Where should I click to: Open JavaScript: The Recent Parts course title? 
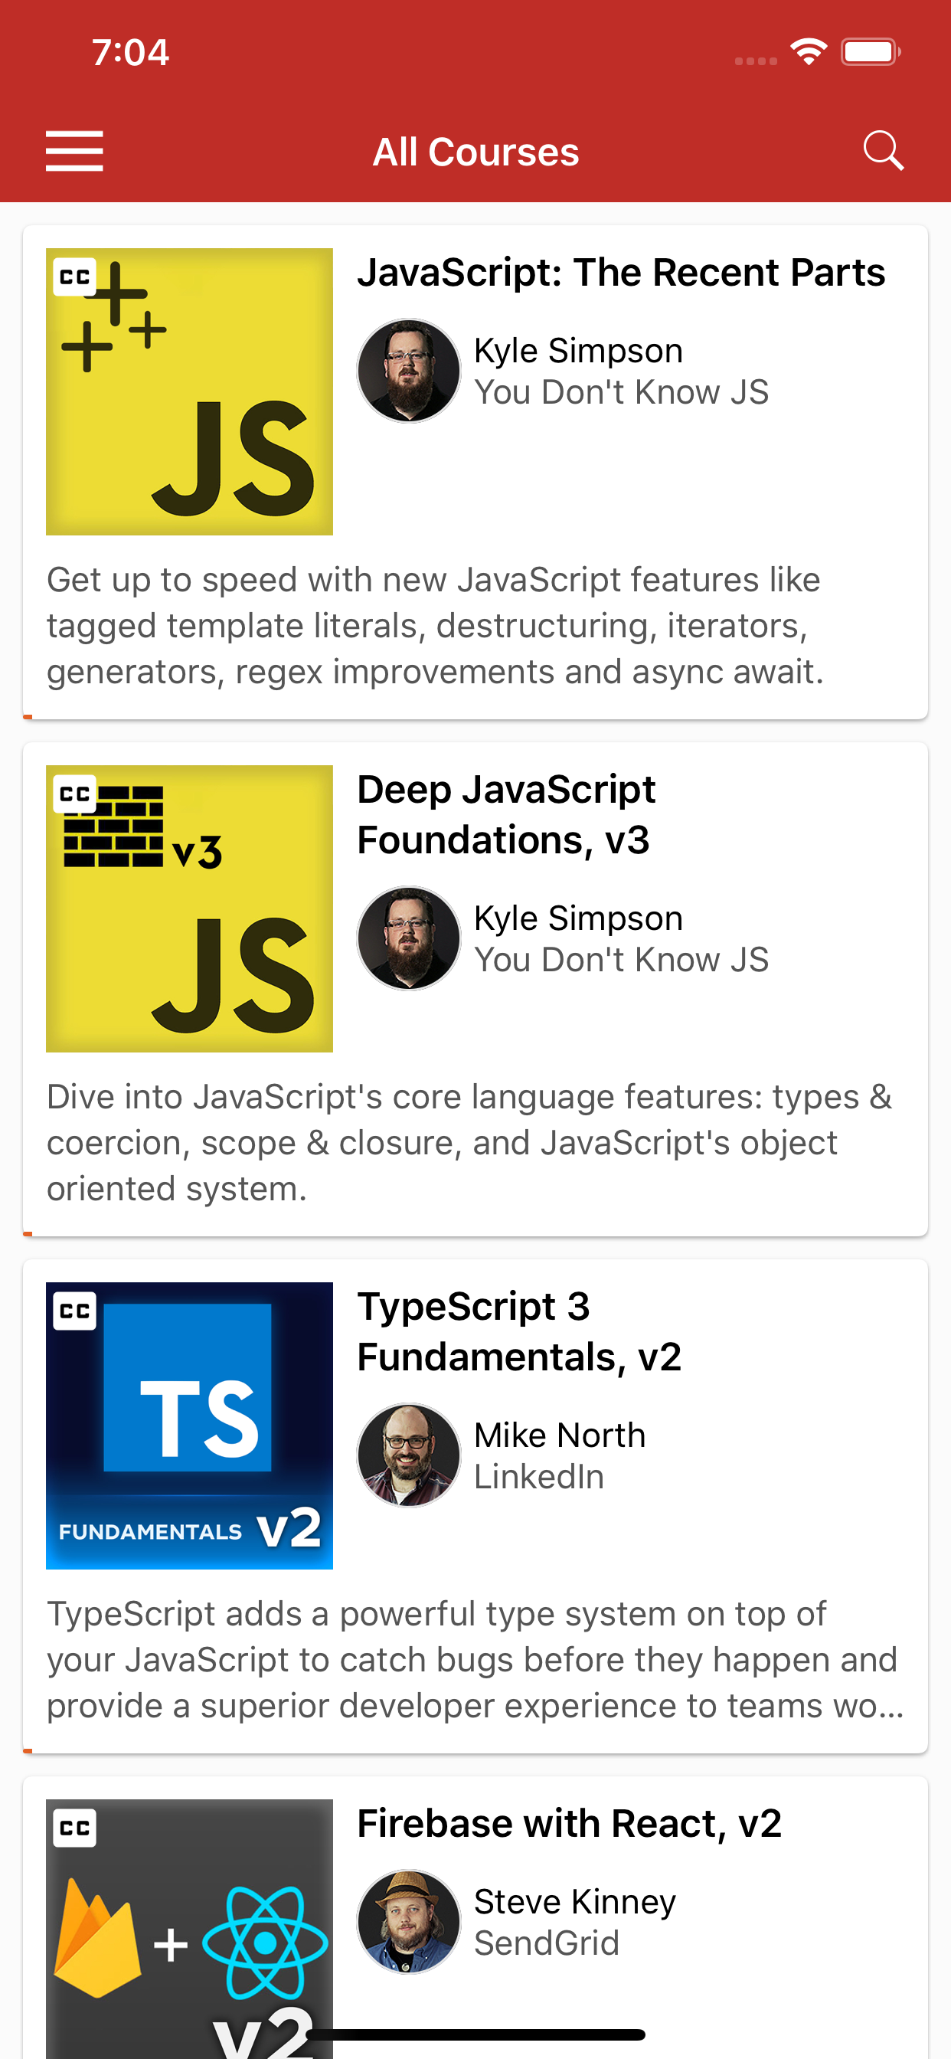tap(620, 273)
